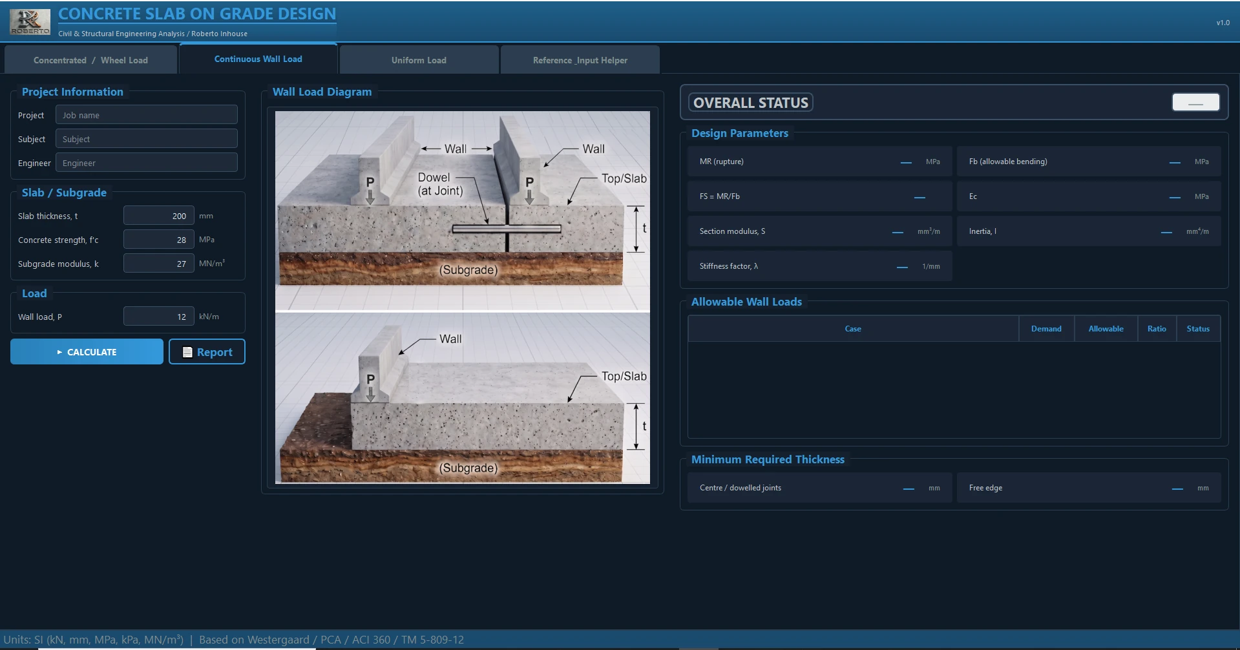Switch to the Uniform Load tab

[x=419, y=60]
